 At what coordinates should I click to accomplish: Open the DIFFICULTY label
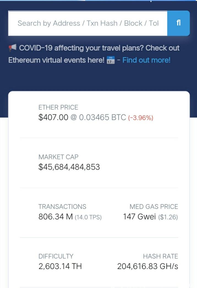click(x=56, y=256)
